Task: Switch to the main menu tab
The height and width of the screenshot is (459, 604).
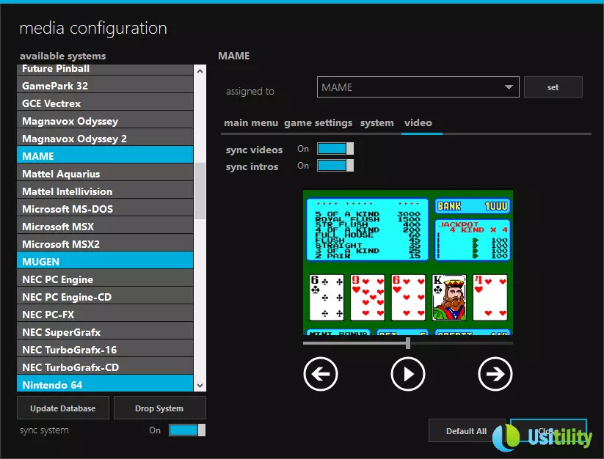Action: [250, 123]
